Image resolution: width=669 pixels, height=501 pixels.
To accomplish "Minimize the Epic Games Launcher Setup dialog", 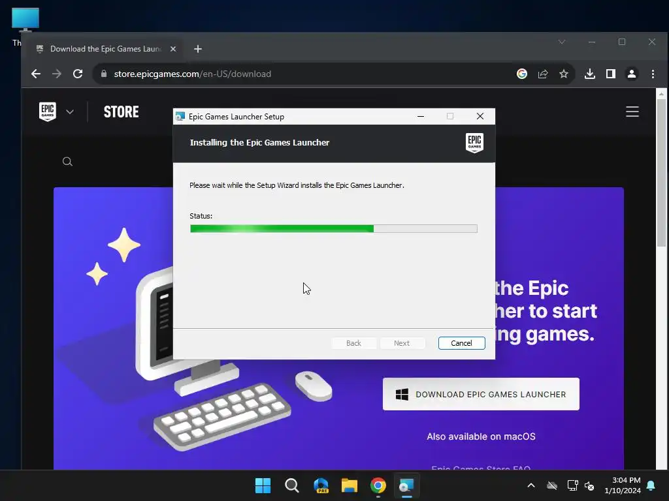I will click(x=421, y=116).
